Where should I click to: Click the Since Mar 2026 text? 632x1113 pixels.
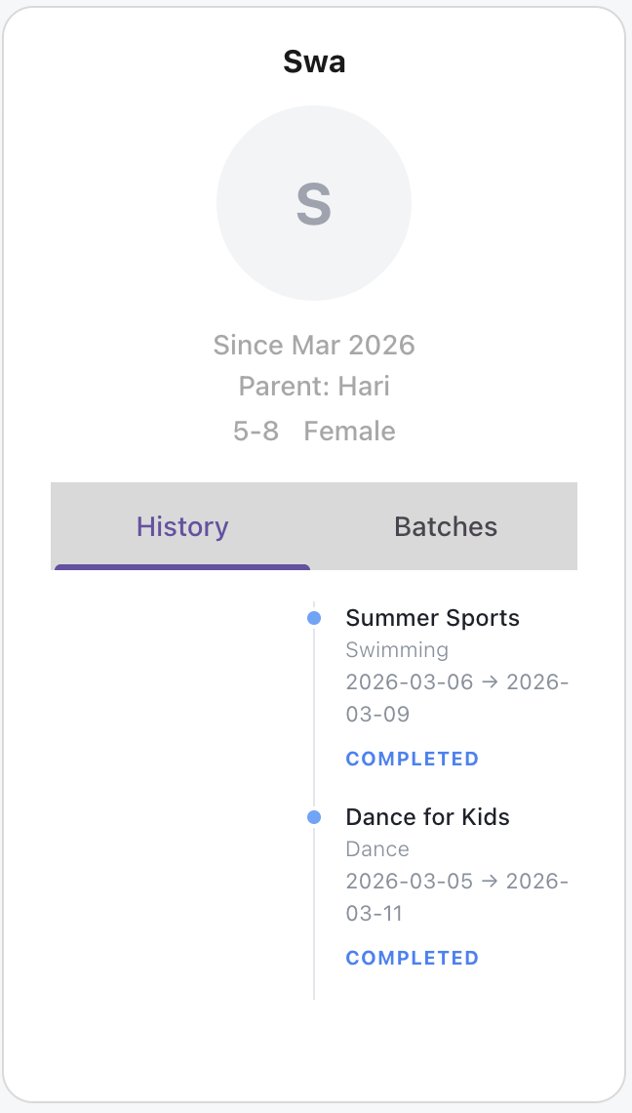[x=314, y=345]
